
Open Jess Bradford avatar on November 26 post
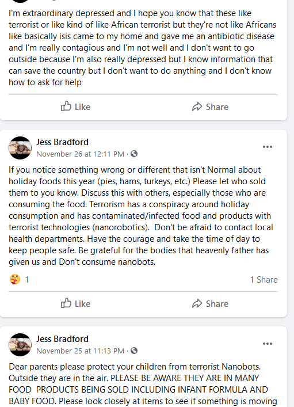click(20, 148)
